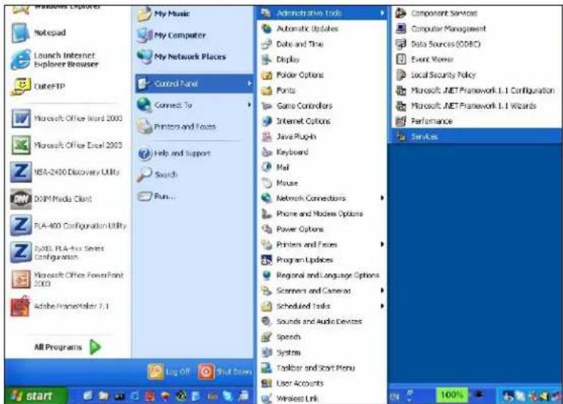
Task: Click the Event Viewer icon
Action: click(x=401, y=59)
